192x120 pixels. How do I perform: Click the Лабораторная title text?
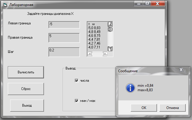[21, 5]
